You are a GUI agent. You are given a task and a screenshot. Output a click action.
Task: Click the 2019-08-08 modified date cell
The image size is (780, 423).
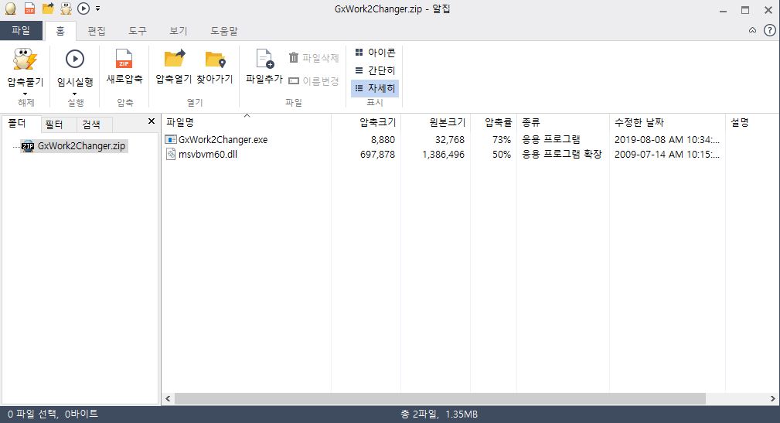click(x=666, y=140)
